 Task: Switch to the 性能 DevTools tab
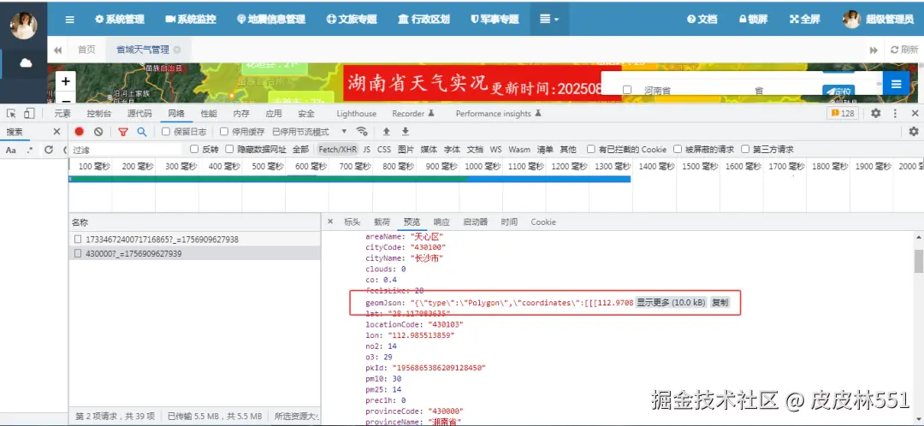(x=209, y=114)
